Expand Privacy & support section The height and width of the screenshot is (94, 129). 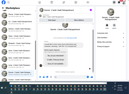point(111,46)
